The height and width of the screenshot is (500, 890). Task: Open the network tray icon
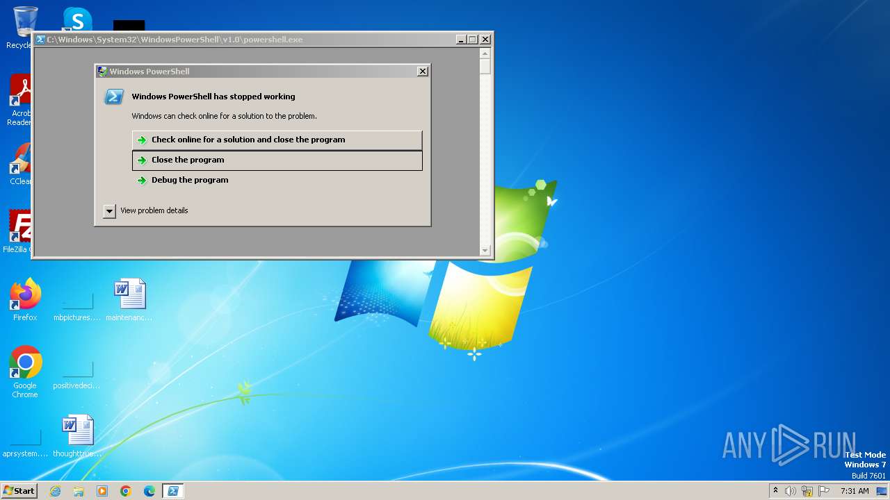(x=807, y=491)
